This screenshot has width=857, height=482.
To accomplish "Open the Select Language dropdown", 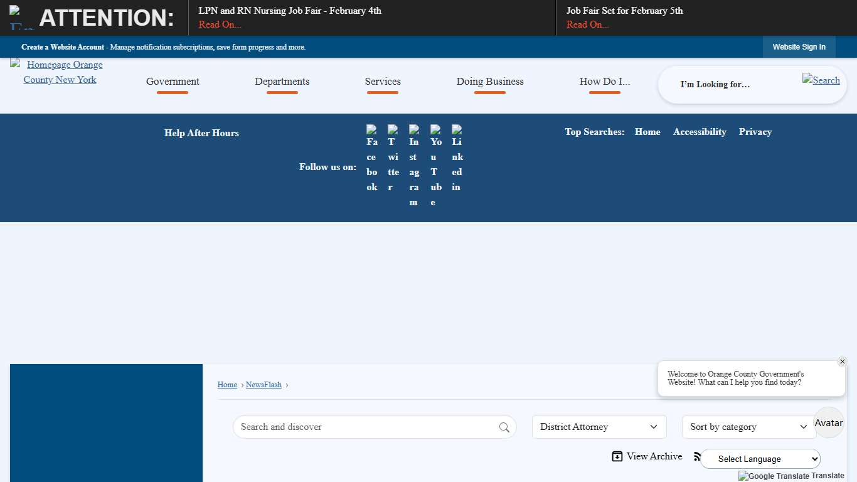I will (760, 459).
